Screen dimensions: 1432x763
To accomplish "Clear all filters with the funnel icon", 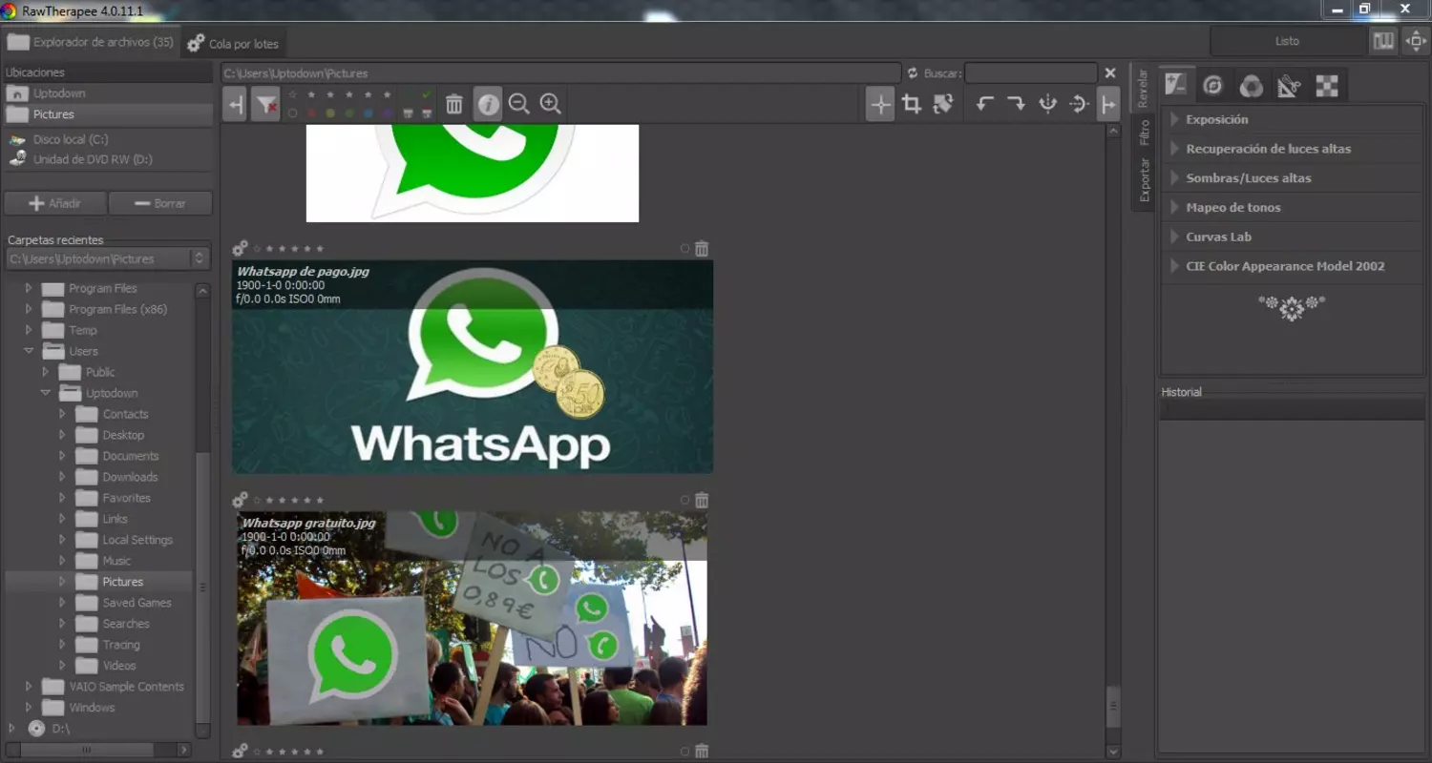I will (265, 104).
